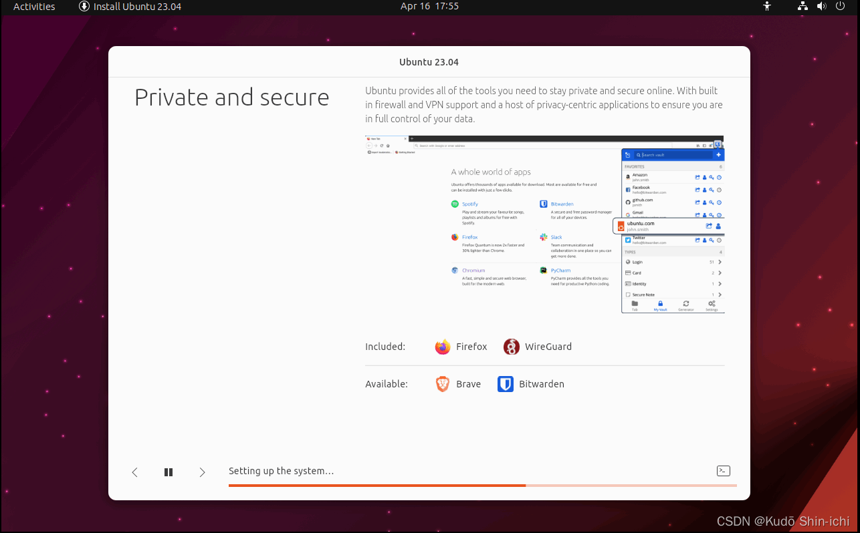This screenshot has height=533, width=860.
Task: Go to the previous installer slide
Action: click(x=135, y=472)
